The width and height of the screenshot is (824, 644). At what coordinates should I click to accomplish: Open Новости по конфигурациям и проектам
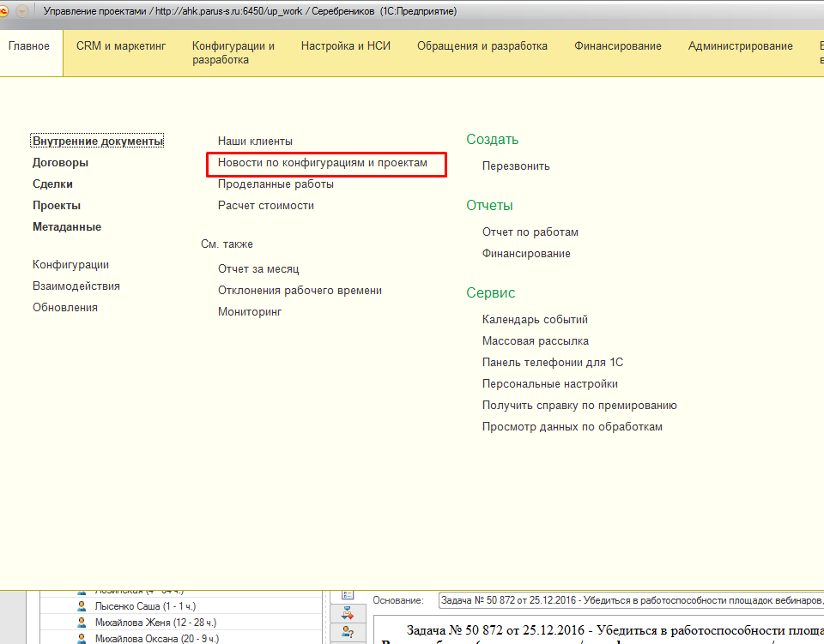tap(322, 162)
